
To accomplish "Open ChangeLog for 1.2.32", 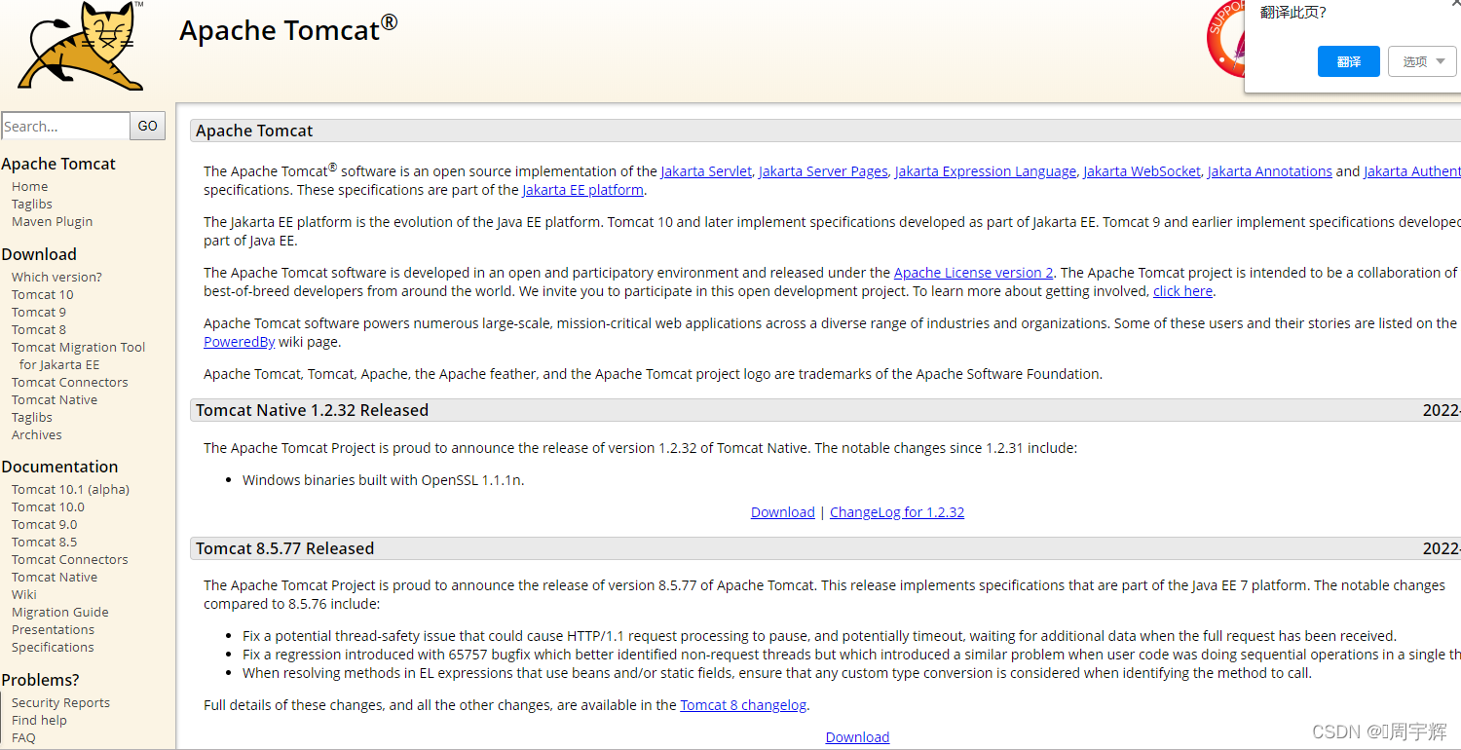I will pos(897,512).
